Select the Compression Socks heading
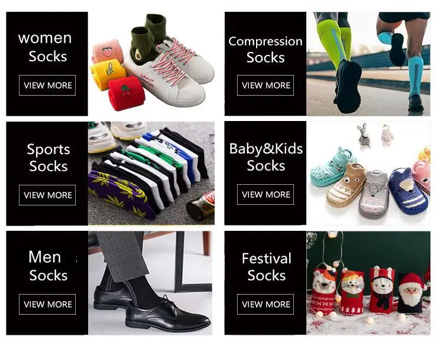 tap(266, 50)
